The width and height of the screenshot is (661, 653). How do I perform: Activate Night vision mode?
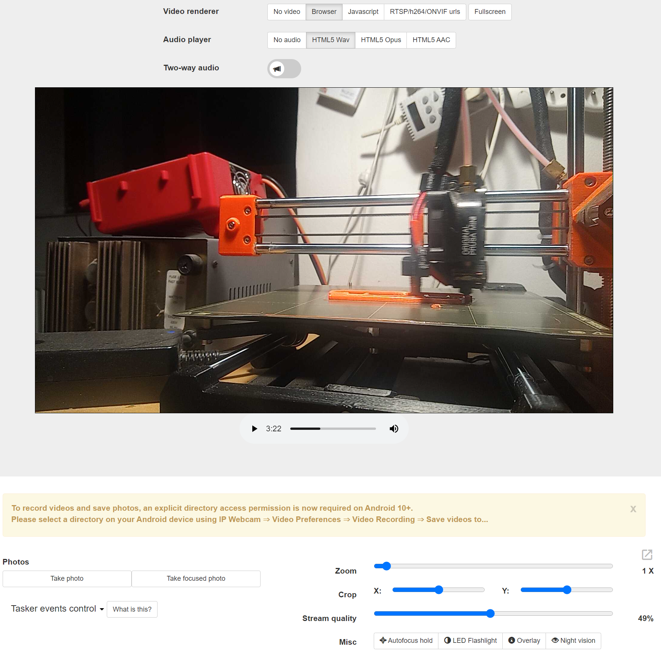point(573,641)
